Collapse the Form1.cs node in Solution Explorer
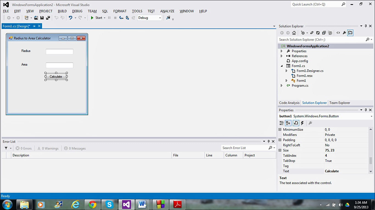375x210 pixels. (281, 66)
